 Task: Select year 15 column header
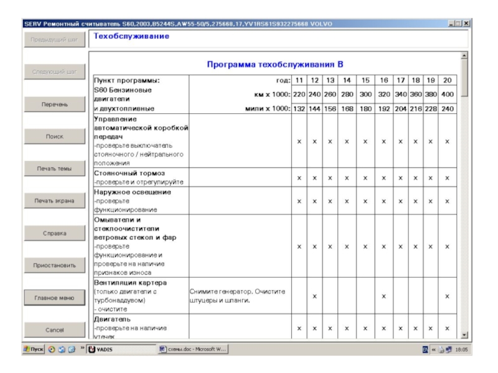(365, 80)
